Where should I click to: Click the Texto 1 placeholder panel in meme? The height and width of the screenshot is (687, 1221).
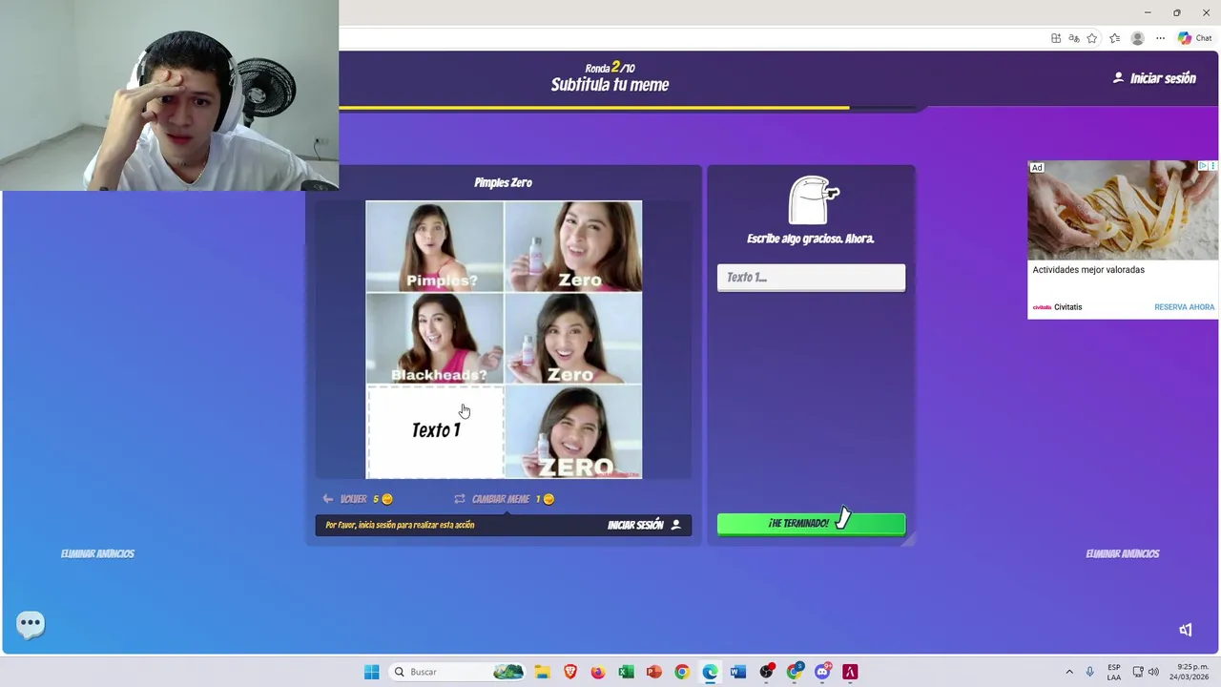[435, 431]
